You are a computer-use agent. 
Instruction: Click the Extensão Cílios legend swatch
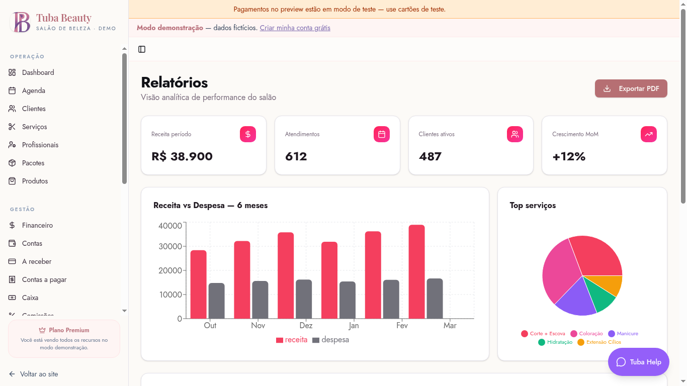point(581,342)
